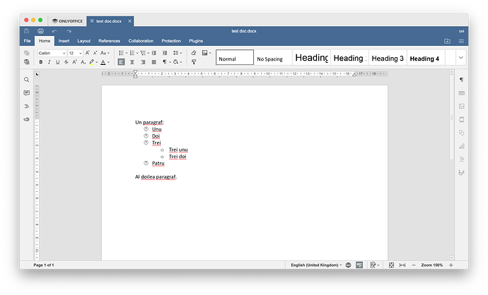This screenshot has height=295, width=488.
Task: Toggle underline formatting
Action: [x=57, y=62]
